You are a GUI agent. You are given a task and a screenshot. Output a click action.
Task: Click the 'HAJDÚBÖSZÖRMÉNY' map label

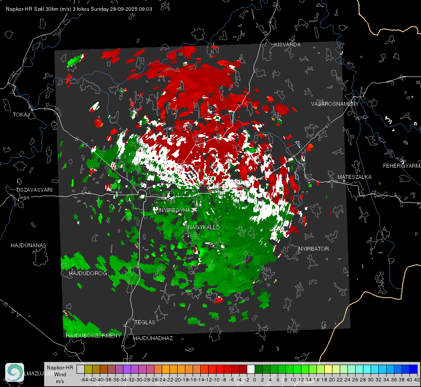tap(93, 336)
